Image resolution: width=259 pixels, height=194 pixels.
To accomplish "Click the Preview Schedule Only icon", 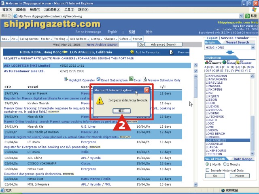I will (x=145, y=79).
